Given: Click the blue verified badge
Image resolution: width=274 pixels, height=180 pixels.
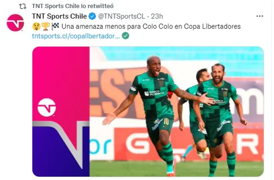Looking at the screenshot, I should [92, 16].
